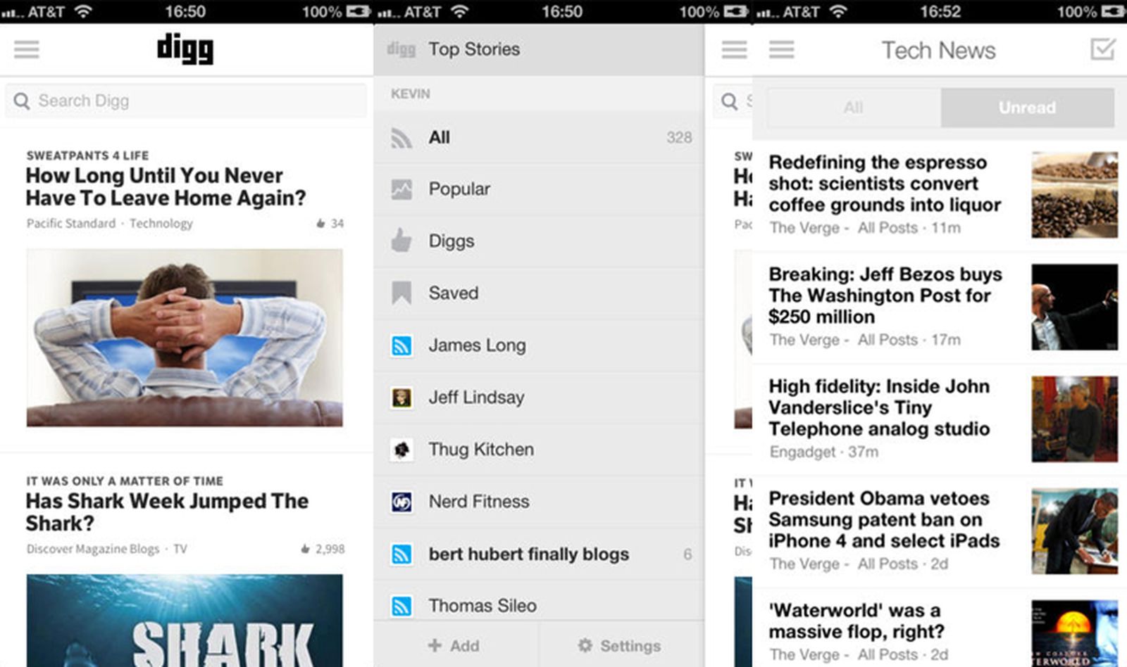Tap the Top Stories header
Image resolution: width=1127 pixels, height=667 pixels.
pyautogui.click(x=475, y=49)
